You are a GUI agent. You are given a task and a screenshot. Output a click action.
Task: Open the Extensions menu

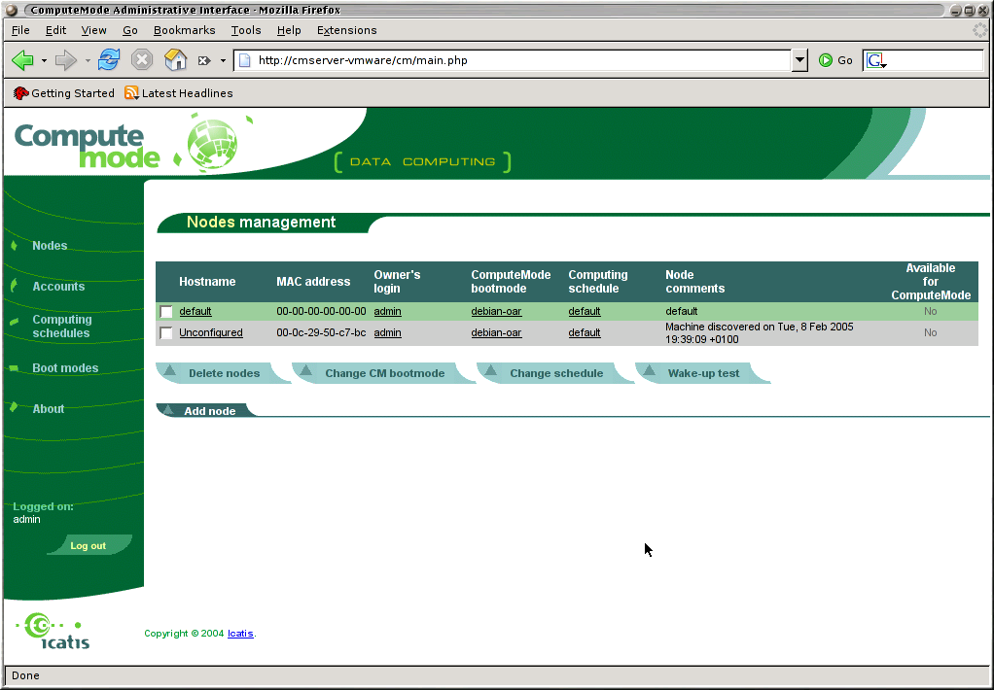tap(347, 30)
